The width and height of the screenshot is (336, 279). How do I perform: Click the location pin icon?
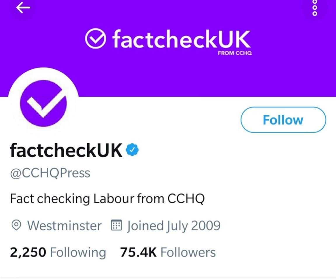coord(16,225)
